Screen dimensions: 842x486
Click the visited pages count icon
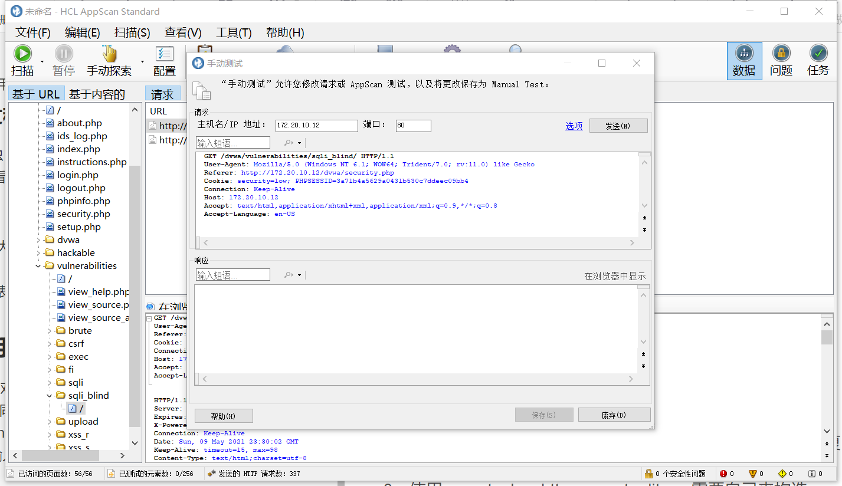pos(11,474)
